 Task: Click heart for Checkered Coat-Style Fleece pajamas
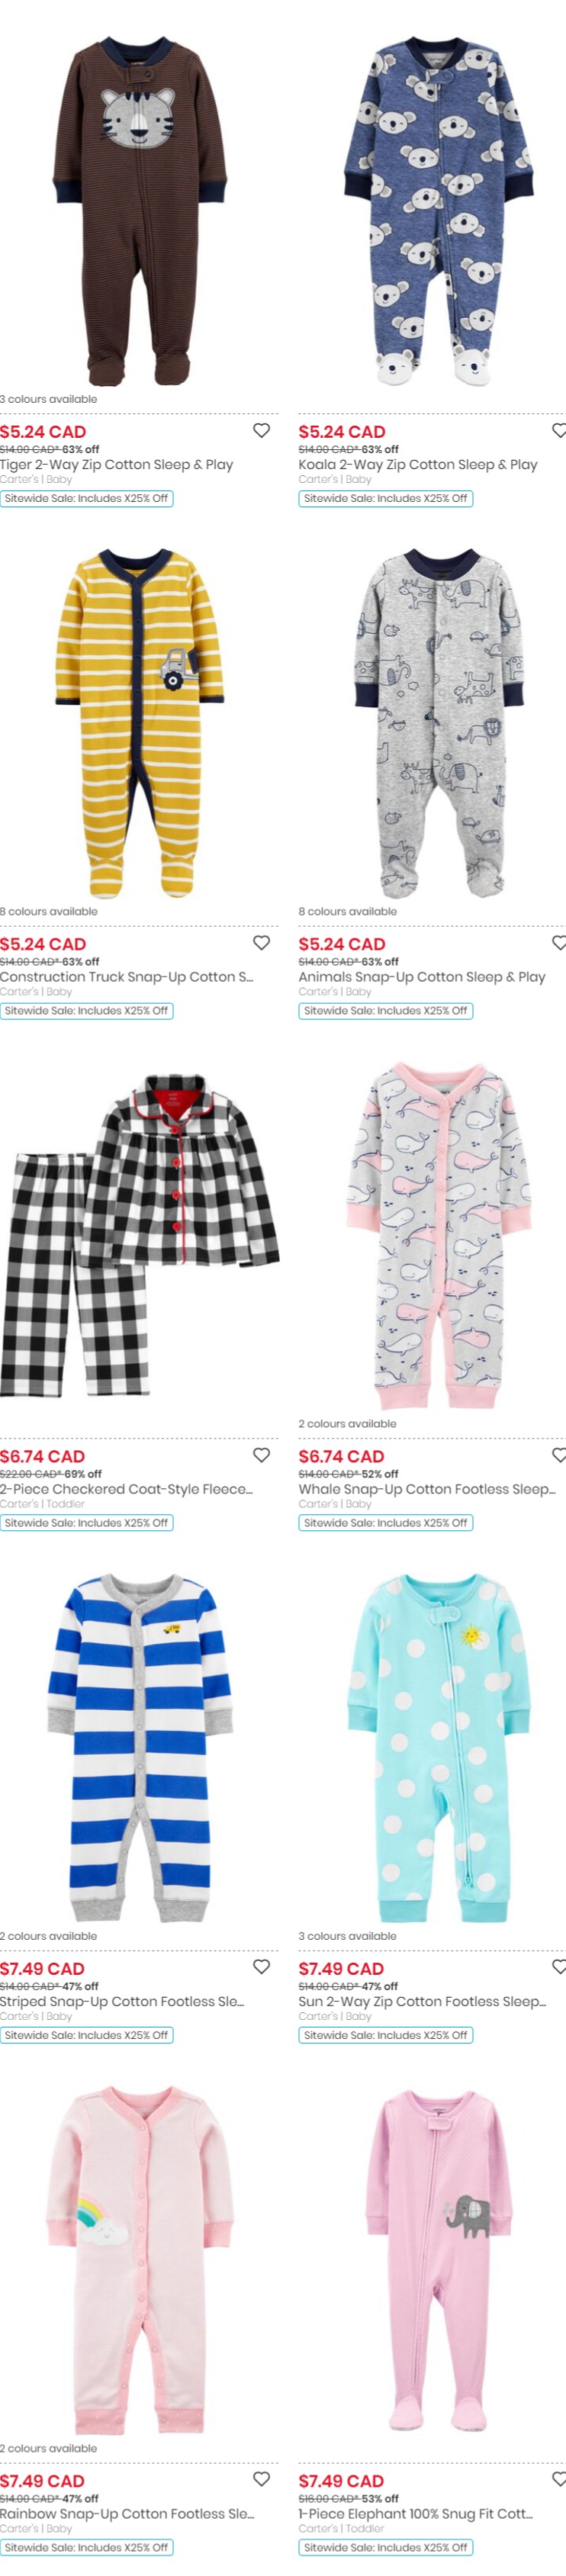pos(261,1454)
